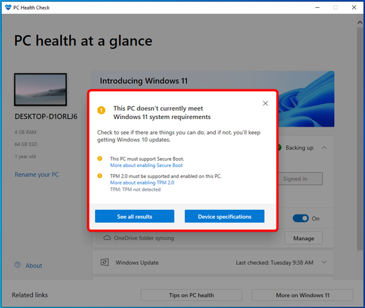The width and height of the screenshot is (365, 308).
Task: Click More on Windows 11 button
Action: [x=303, y=295]
